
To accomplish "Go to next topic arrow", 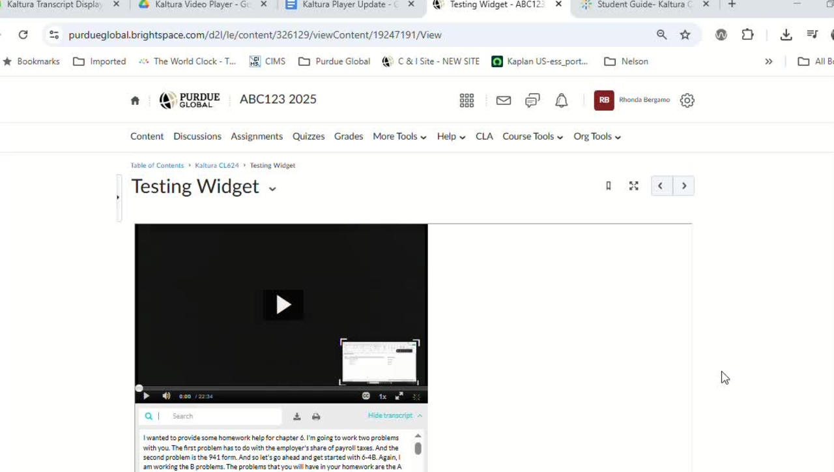I will (683, 186).
